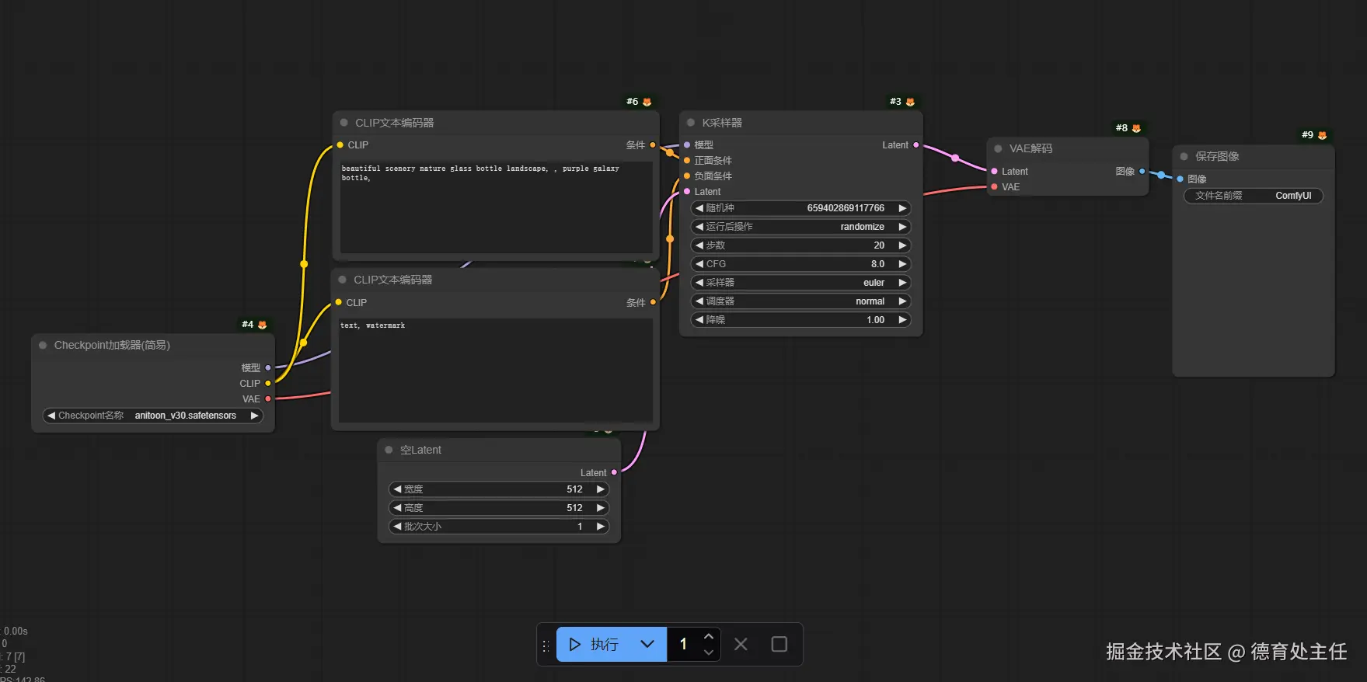Image resolution: width=1367 pixels, height=682 pixels.
Task: Decrease 批次大小 with its left arrow
Action: click(x=397, y=527)
